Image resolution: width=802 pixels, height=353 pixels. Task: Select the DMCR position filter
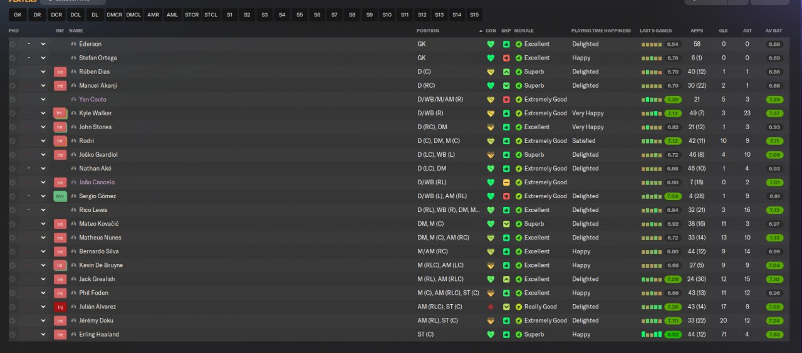pyautogui.click(x=114, y=14)
